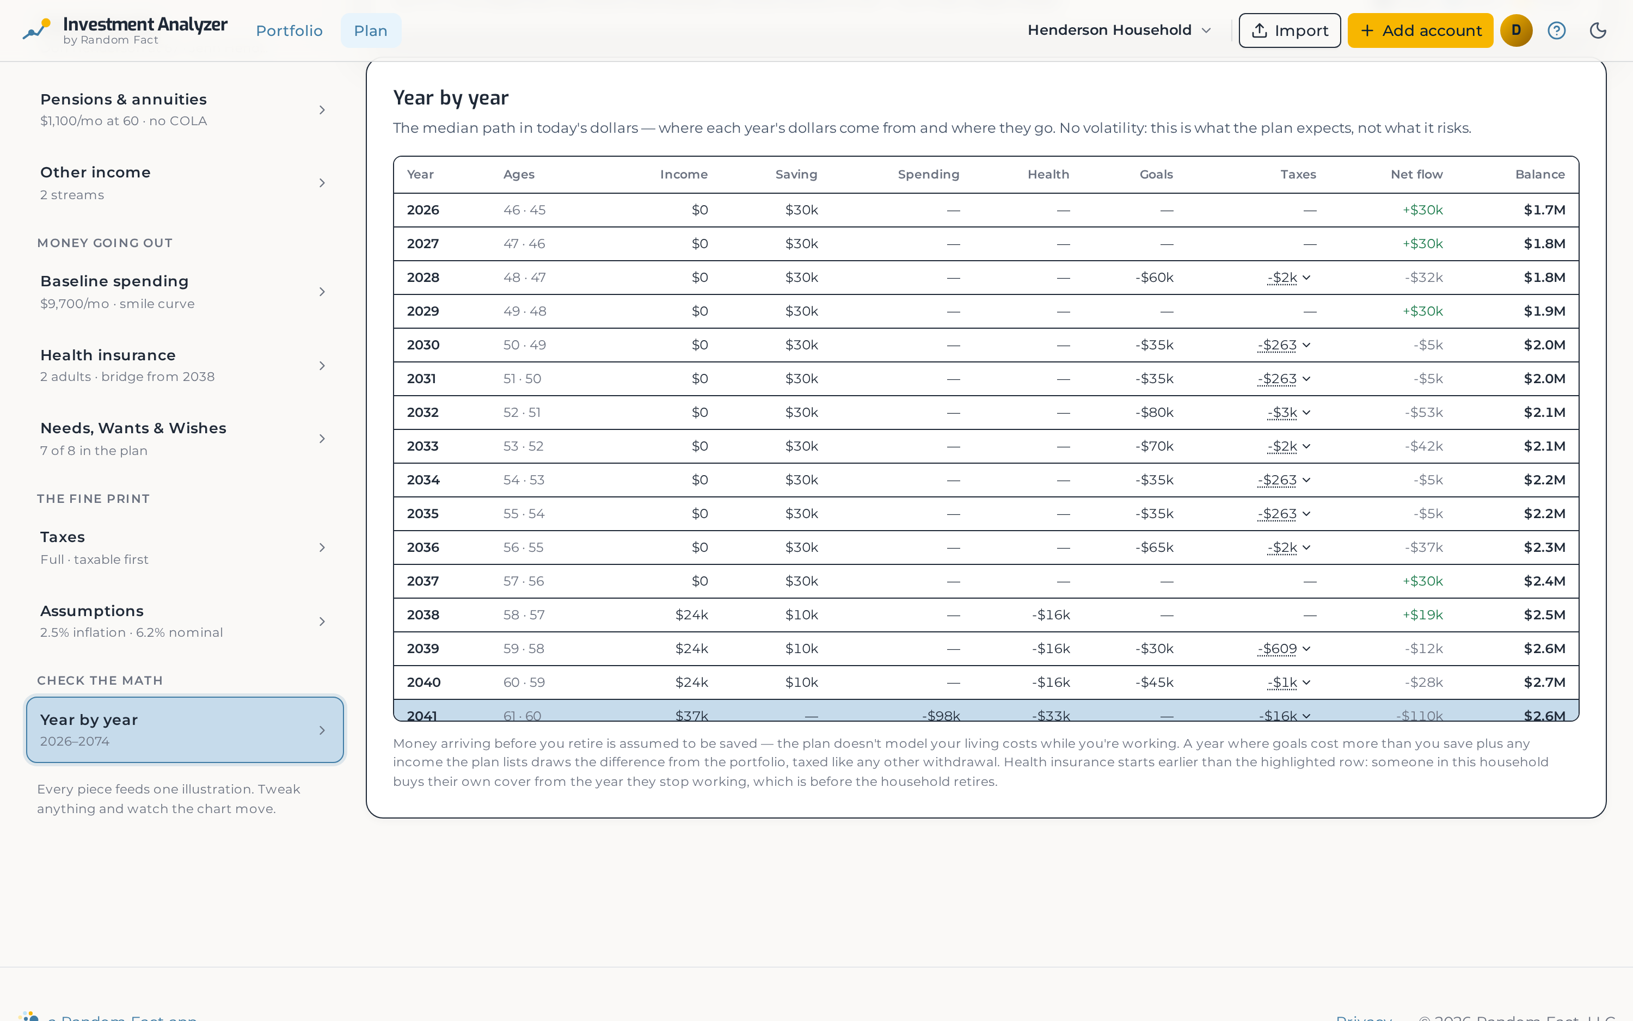
Task: Expand the 2035 taxes -$263 breakdown
Action: 1285,514
